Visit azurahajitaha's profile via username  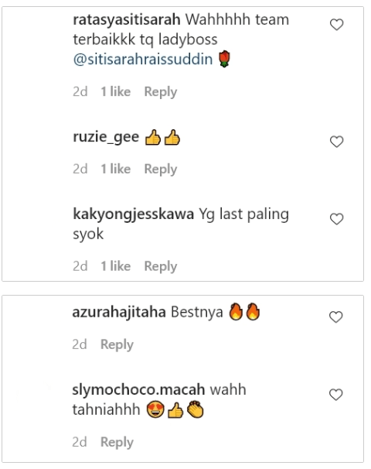pyautogui.click(x=119, y=313)
